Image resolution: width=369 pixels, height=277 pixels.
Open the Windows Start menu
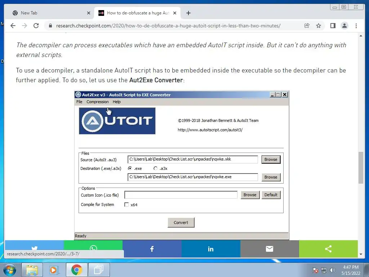(10, 270)
